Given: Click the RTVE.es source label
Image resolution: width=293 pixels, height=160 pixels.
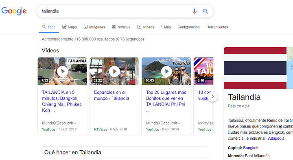Looking at the screenshot, I should [101, 129].
